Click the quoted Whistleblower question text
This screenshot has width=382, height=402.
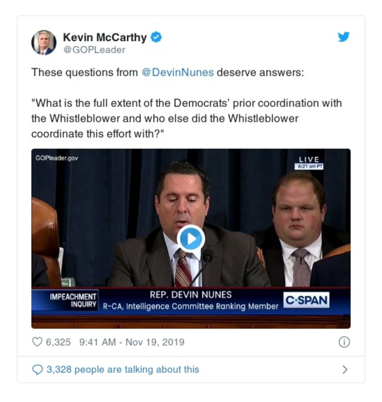[186, 119]
